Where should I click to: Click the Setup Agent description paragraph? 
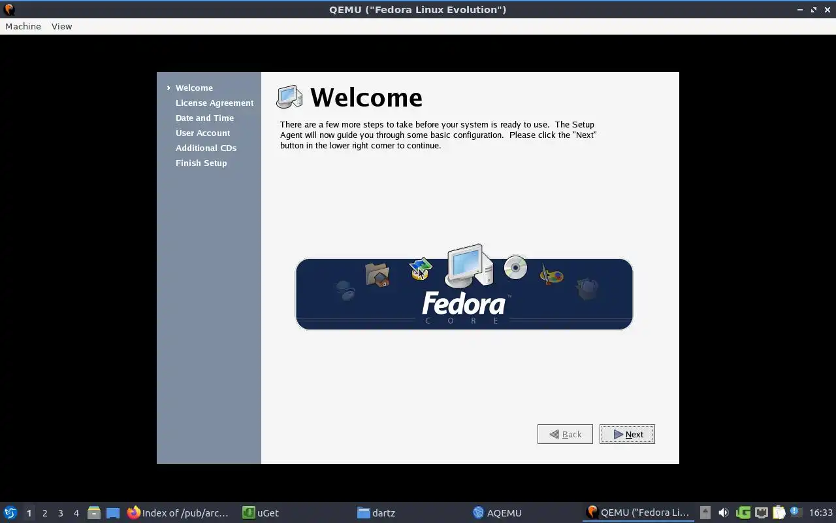coord(438,135)
